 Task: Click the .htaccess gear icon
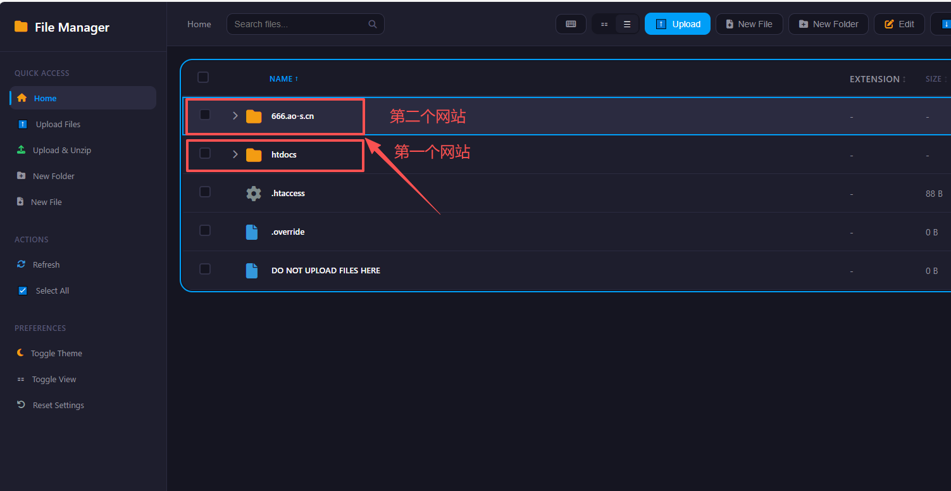point(254,194)
